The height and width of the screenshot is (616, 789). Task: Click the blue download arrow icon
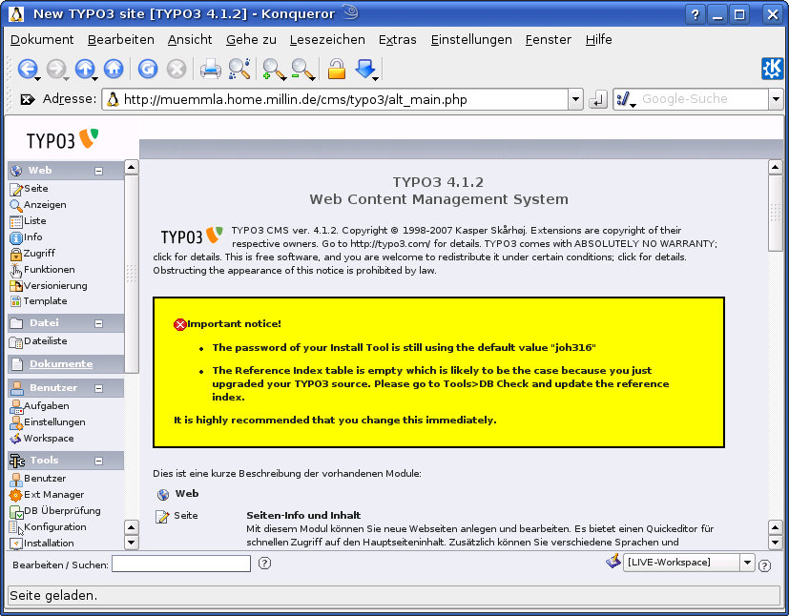(x=365, y=69)
